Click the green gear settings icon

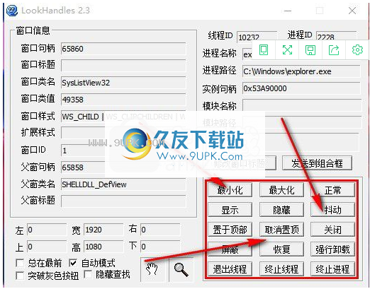click(357, 49)
